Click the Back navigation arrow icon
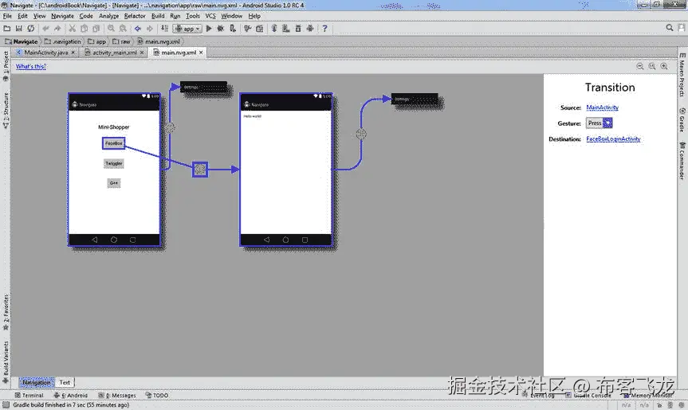This screenshot has width=688, height=410. click(138, 29)
